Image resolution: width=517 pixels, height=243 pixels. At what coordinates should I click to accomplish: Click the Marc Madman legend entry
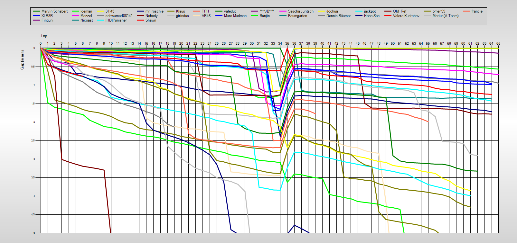coord(235,16)
